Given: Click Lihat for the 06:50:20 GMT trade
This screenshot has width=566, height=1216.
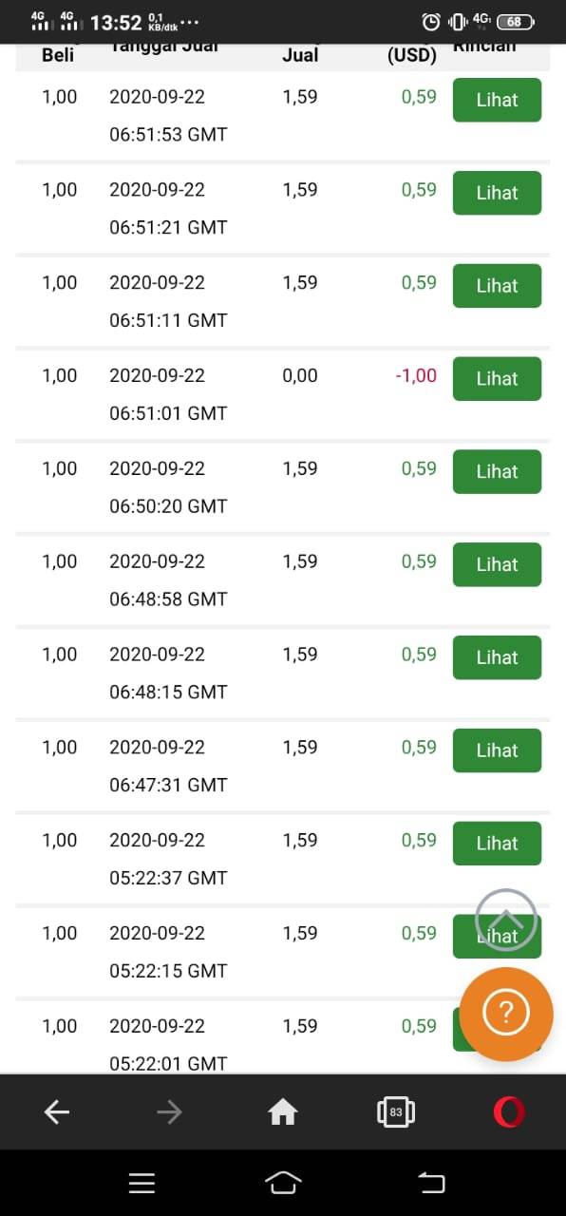Looking at the screenshot, I should coord(497,472).
